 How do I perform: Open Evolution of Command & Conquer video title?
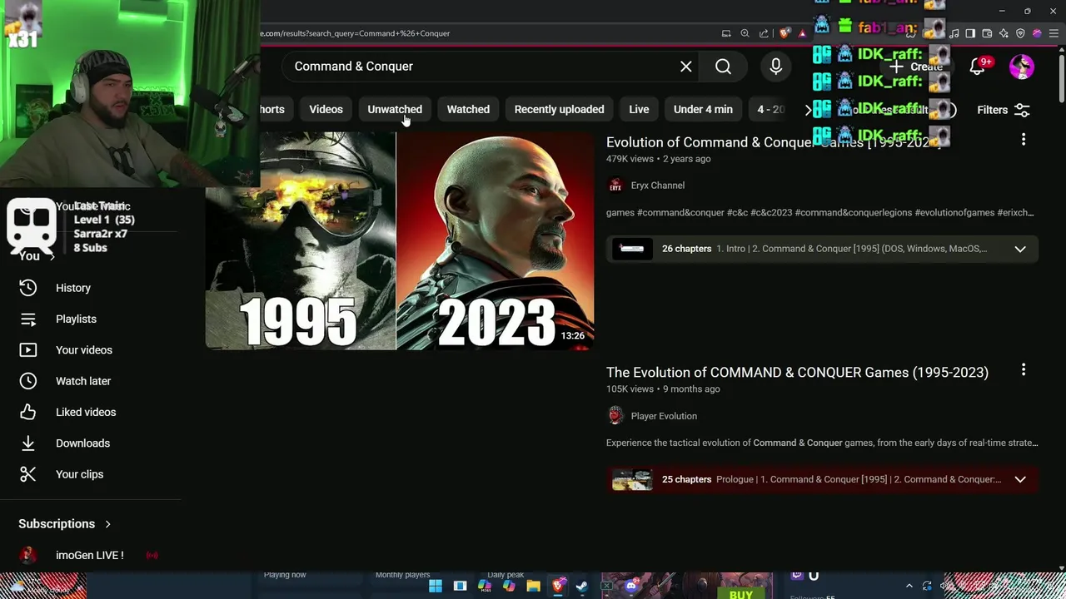(774, 142)
